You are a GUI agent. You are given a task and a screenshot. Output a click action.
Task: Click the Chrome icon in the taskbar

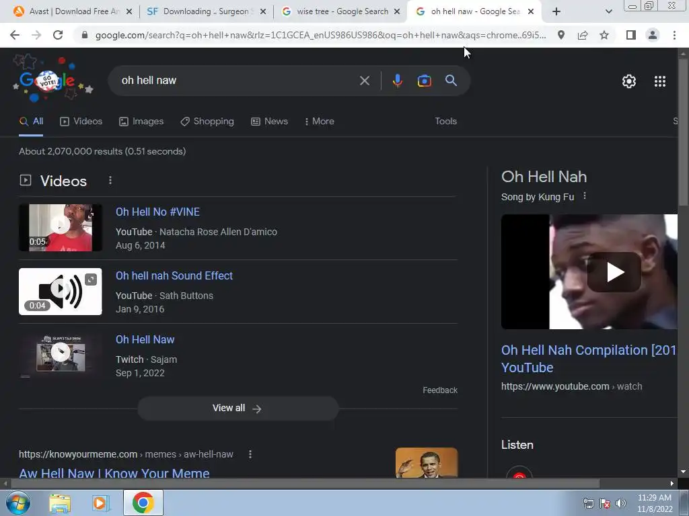[143, 503]
